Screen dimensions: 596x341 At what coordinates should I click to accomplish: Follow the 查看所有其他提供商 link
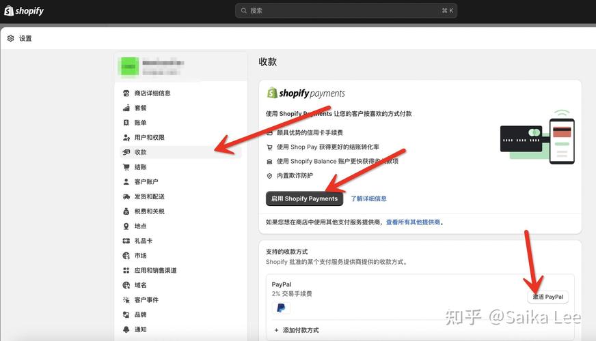(x=414, y=222)
